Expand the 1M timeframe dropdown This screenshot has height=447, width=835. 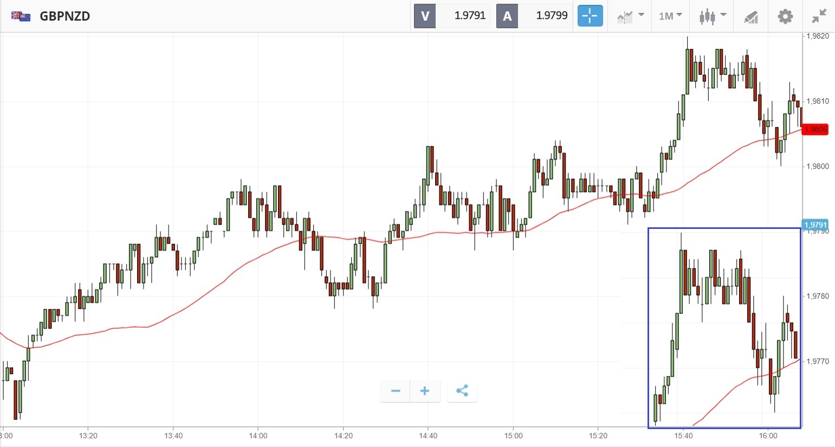(x=670, y=16)
